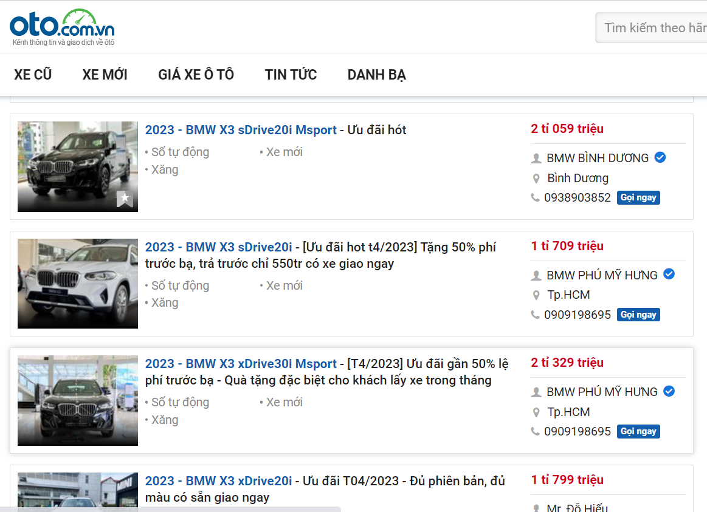This screenshot has width=707, height=512.
Task: View the white BMW X3 thumbnail
Action: point(78,284)
